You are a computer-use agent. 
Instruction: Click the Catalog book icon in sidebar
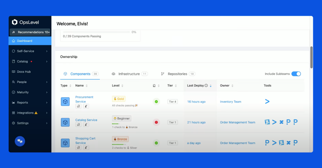pos(13,61)
